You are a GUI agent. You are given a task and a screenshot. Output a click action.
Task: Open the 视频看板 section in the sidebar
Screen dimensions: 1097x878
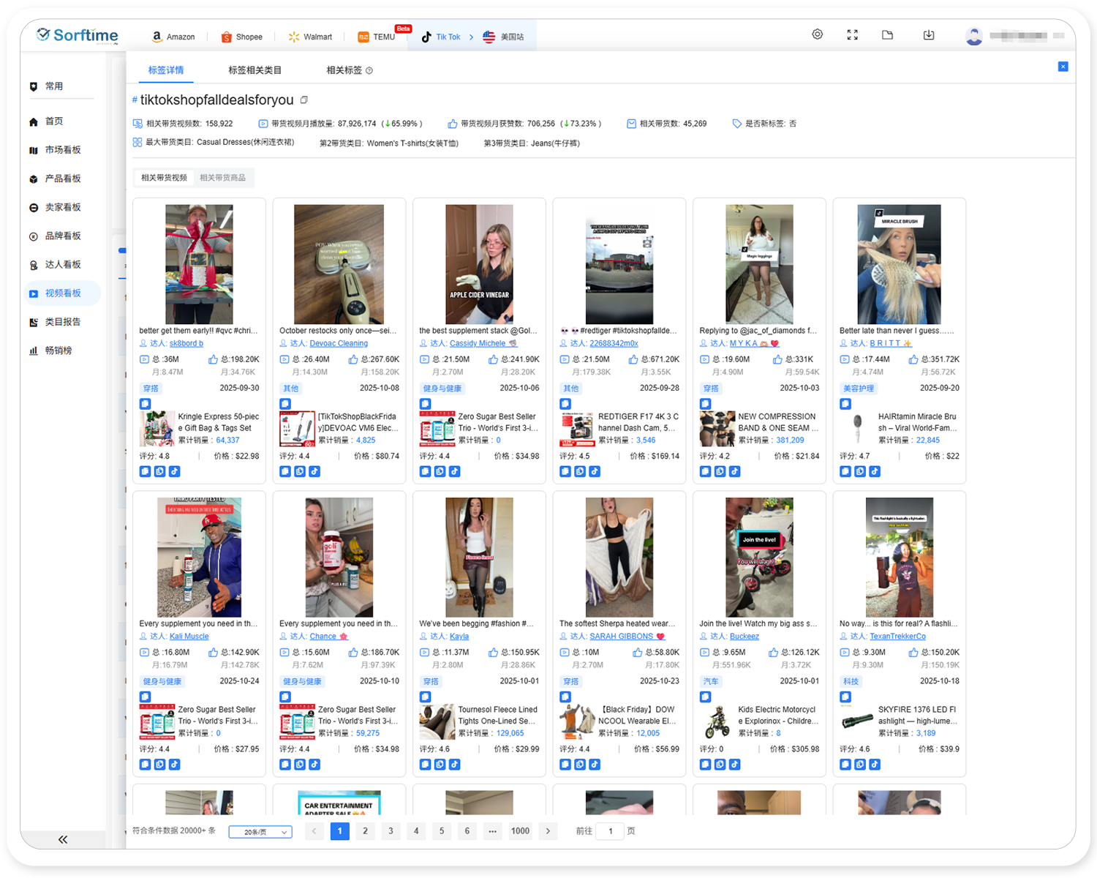pyautogui.click(x=61, y=293)
